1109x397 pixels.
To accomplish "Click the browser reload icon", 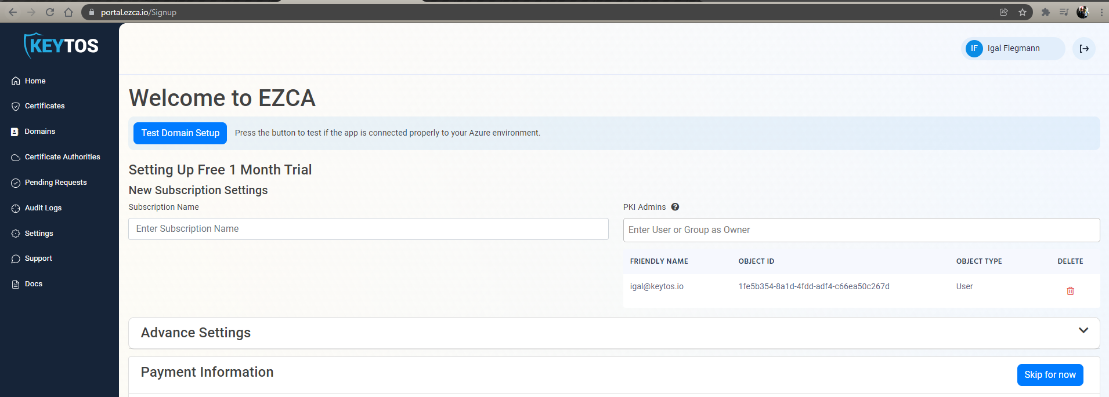I will coord(50,12).
